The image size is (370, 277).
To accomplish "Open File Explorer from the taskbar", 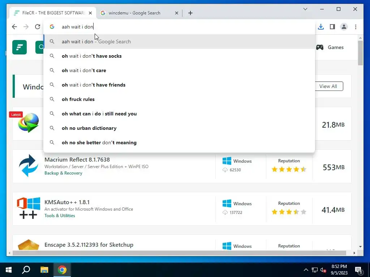I will (x=44, y=270).
